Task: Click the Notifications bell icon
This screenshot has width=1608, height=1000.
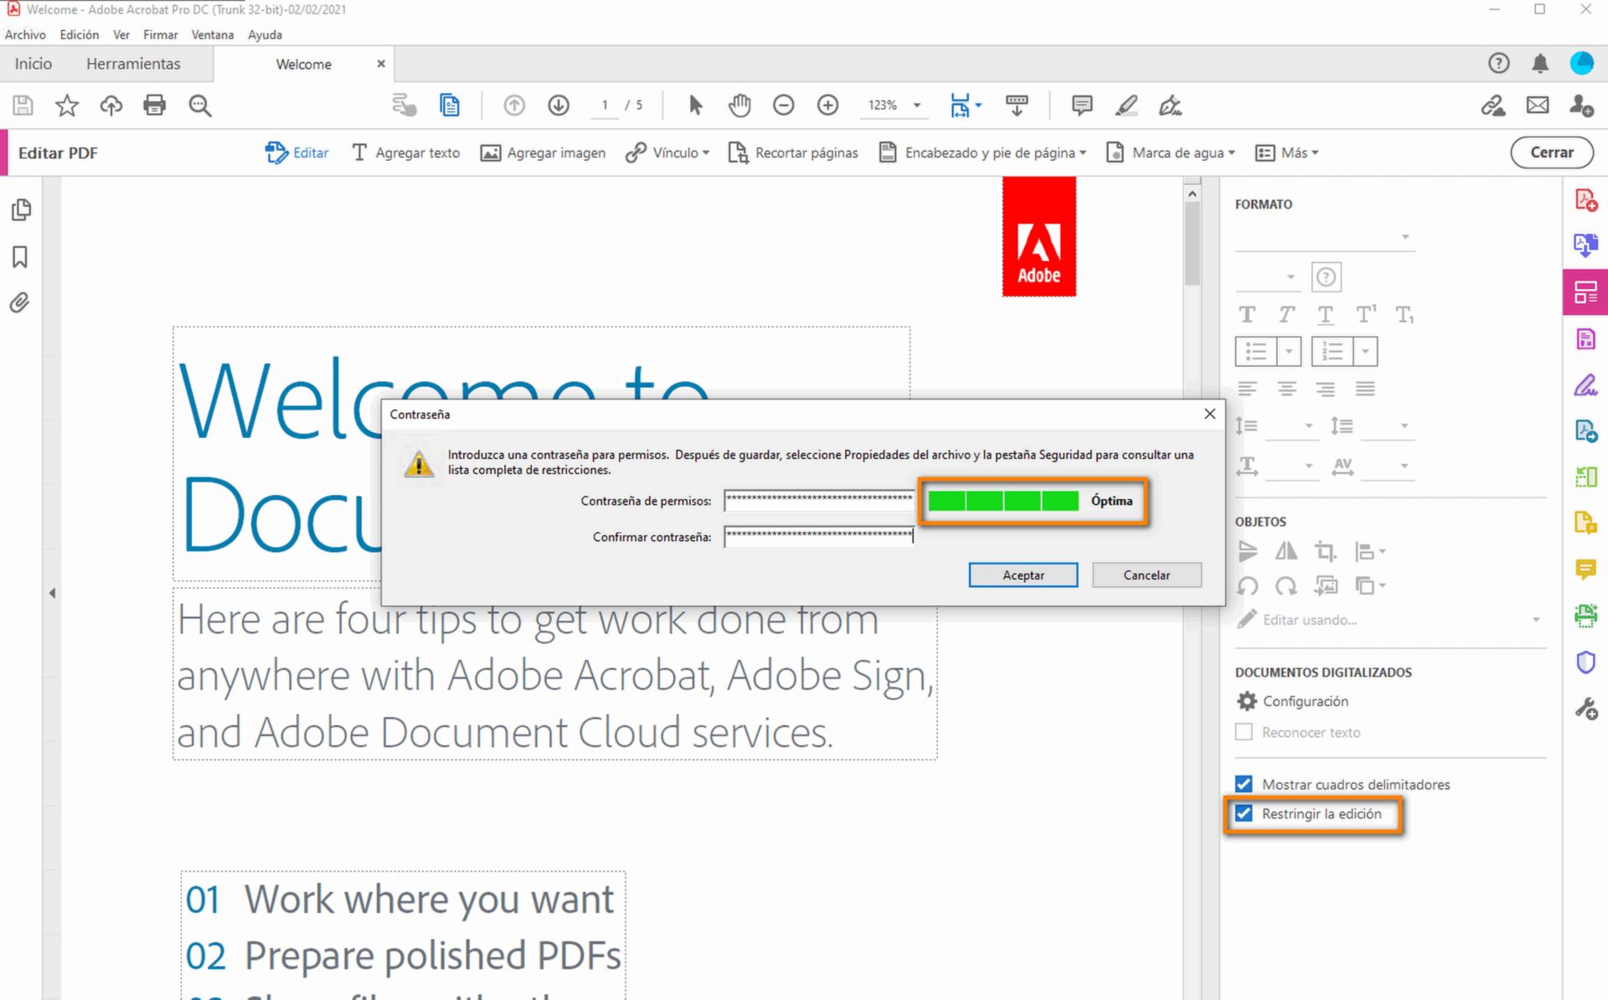Action: [1539, 64]
